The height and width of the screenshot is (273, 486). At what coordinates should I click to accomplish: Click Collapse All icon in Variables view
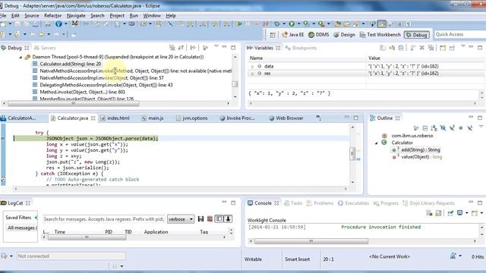[x=401, y=48]
